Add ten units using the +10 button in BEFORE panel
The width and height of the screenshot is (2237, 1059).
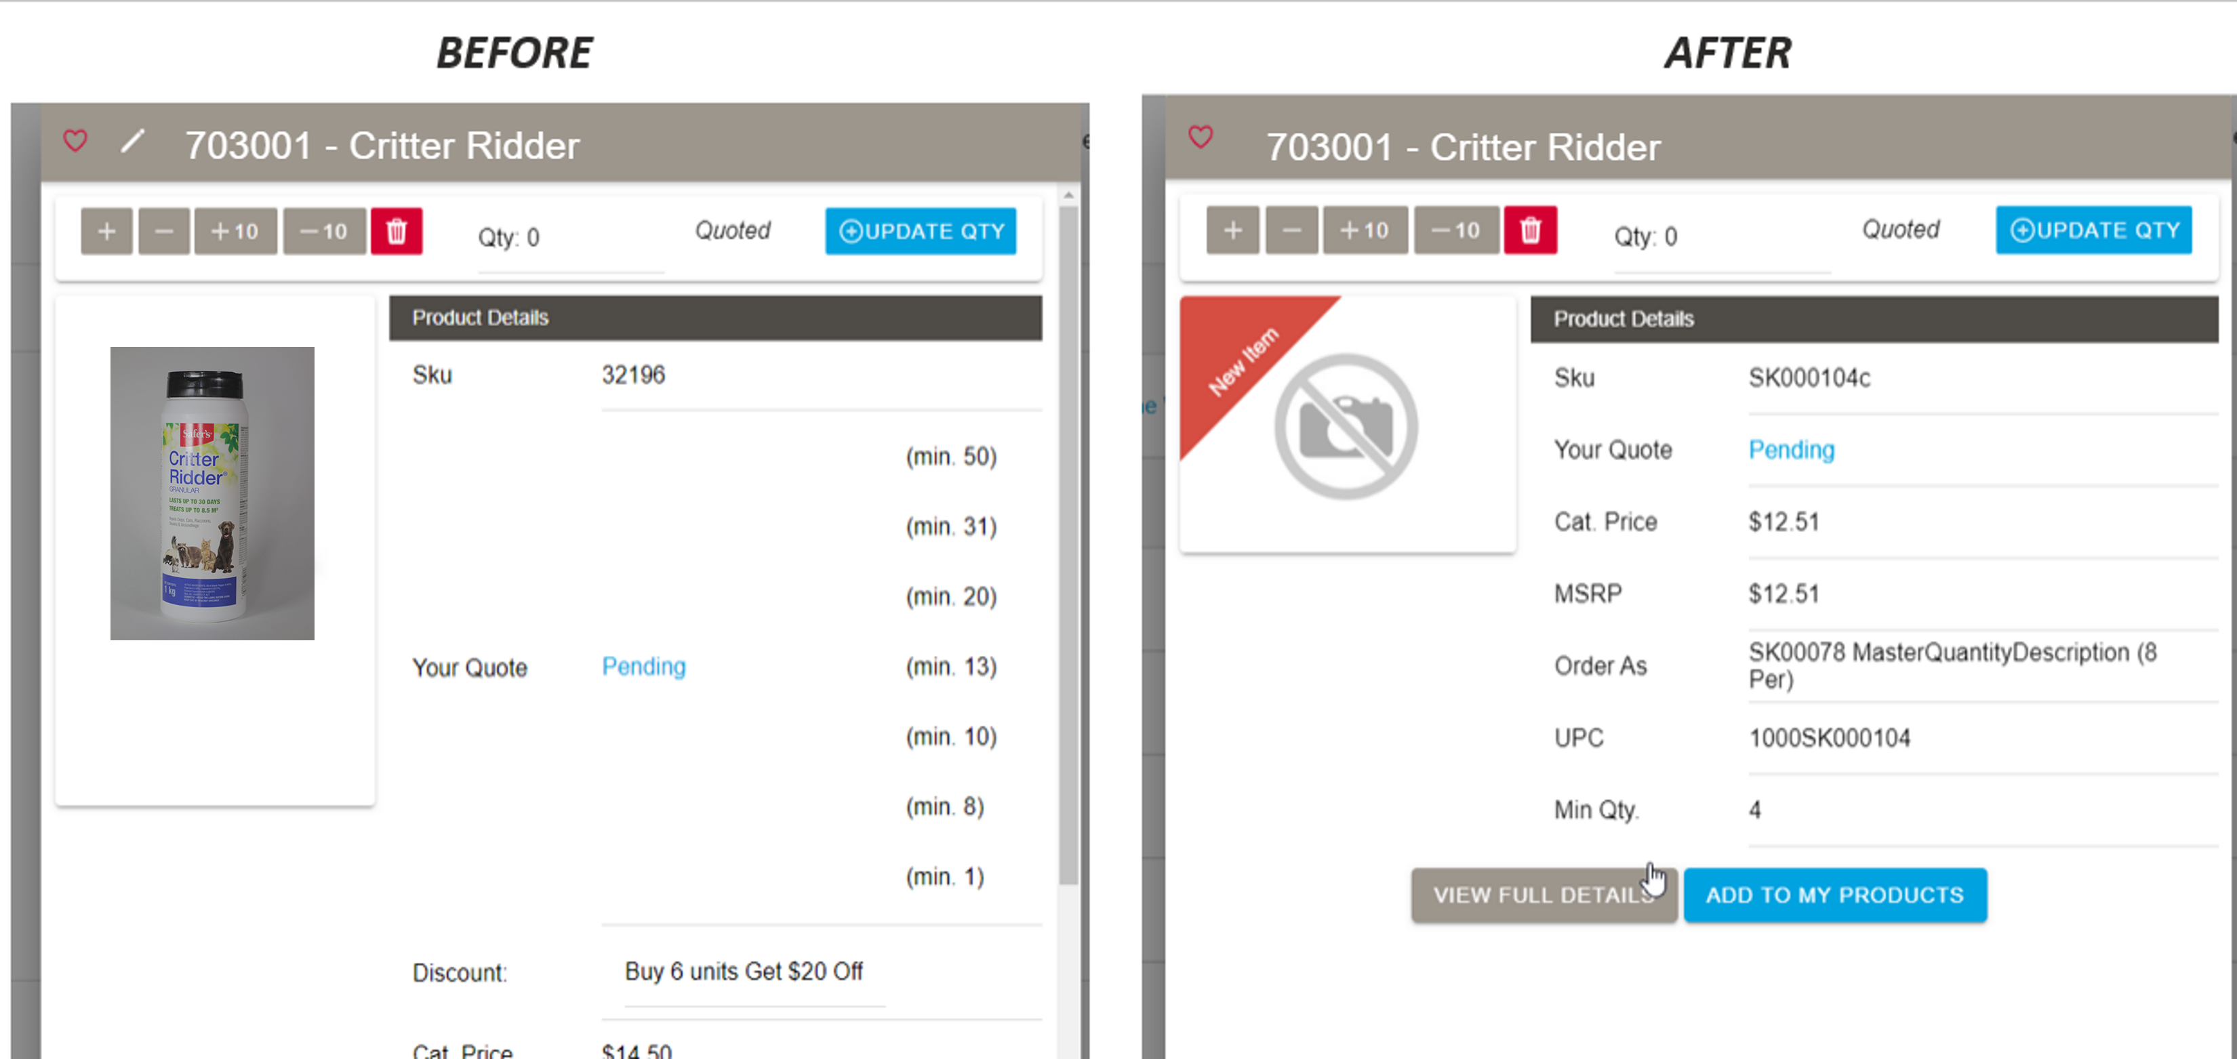pyautogui.click(x=235, y=231)
